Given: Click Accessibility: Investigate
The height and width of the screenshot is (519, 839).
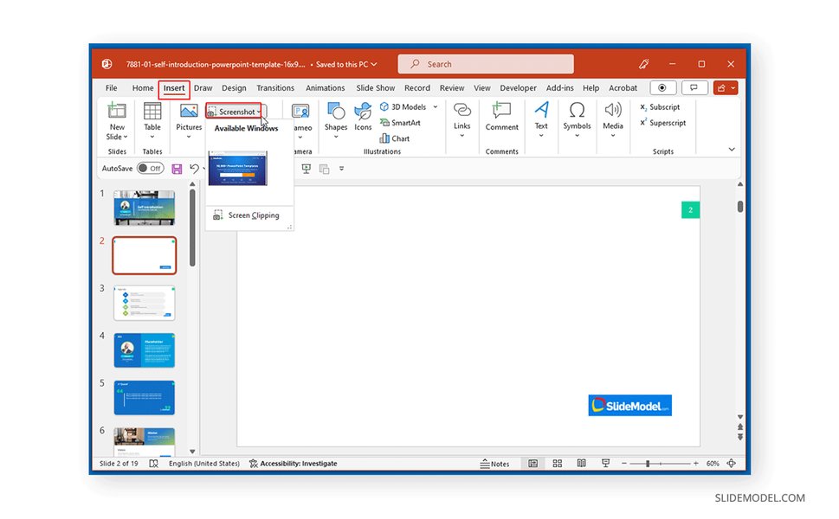Looking at the screenshot, I should point(294,464).
